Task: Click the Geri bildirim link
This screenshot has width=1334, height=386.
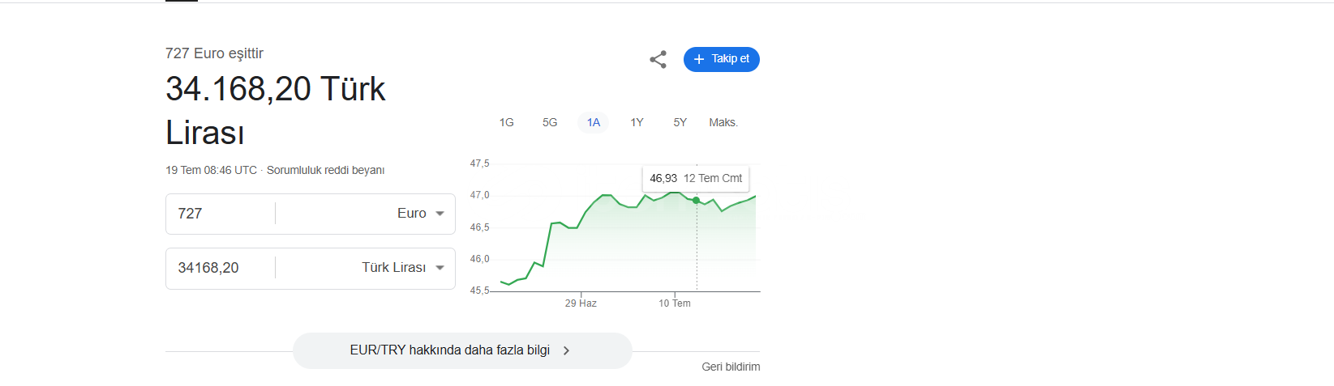Action: tap(731, 367)
